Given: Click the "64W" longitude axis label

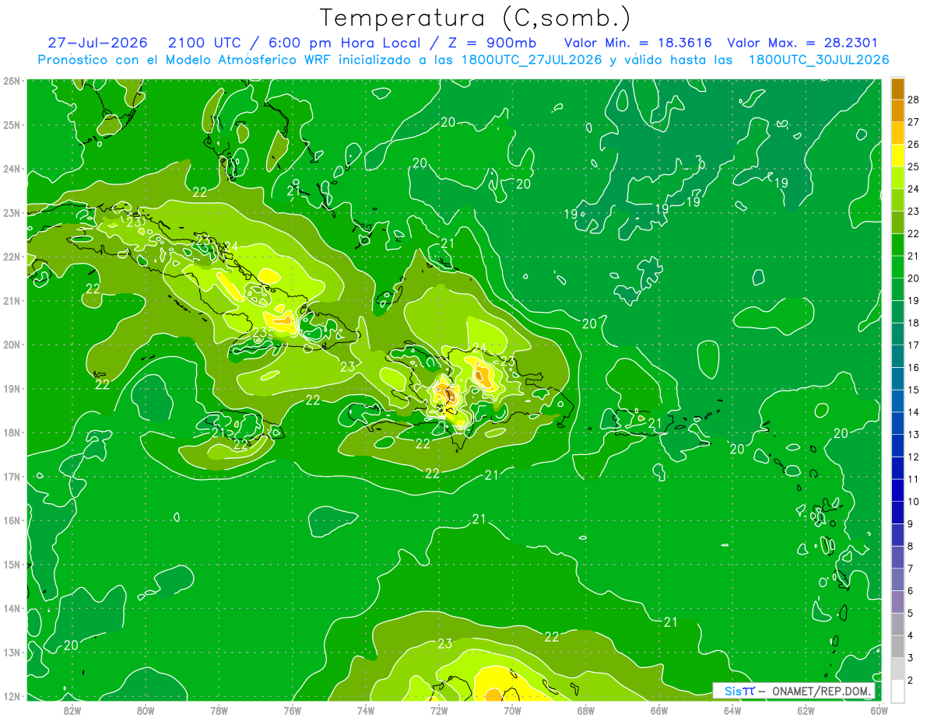Looking at the screenshot, I should [732, 710].
